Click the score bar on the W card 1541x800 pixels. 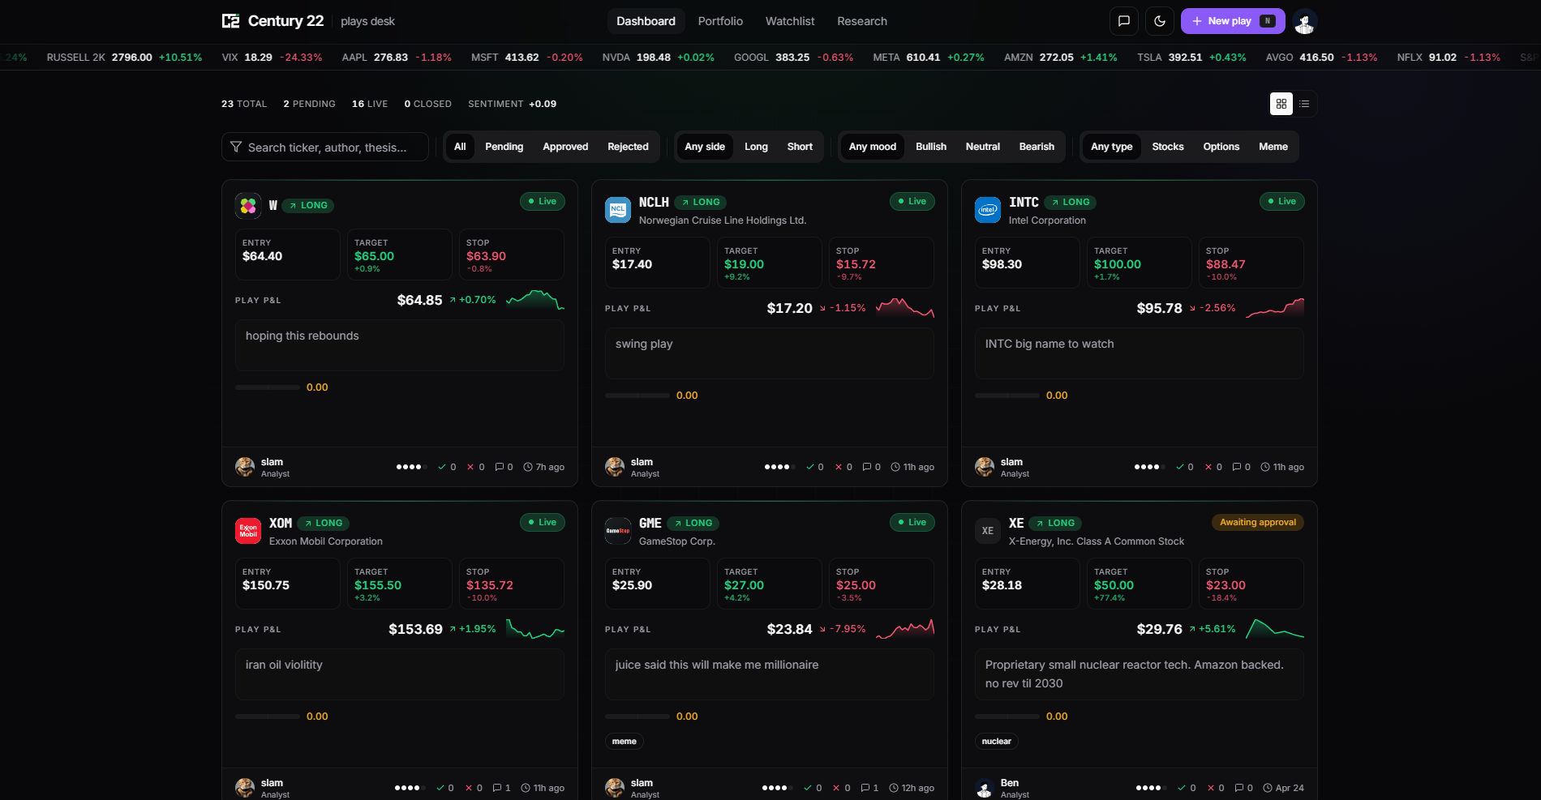(268, 387)
